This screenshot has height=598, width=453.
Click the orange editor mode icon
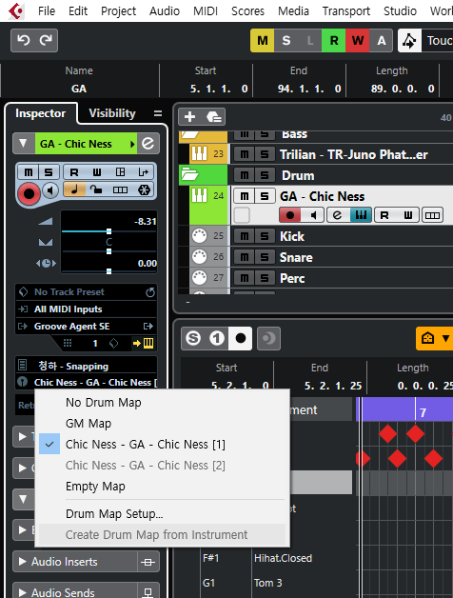click(427, 338)
